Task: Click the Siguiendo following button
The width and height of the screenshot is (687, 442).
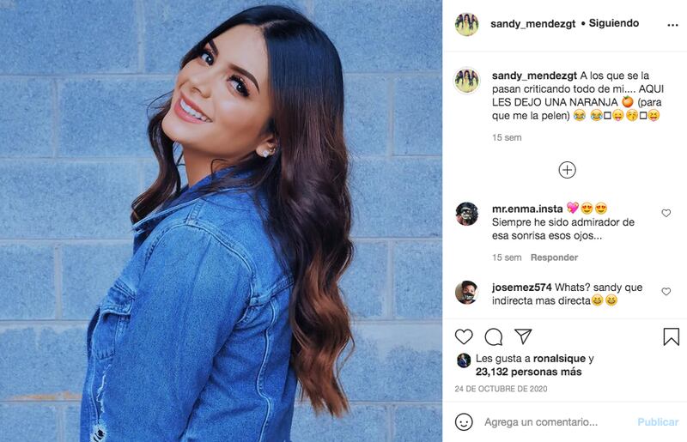Action: pyautogui.click(x=613, y=23)
